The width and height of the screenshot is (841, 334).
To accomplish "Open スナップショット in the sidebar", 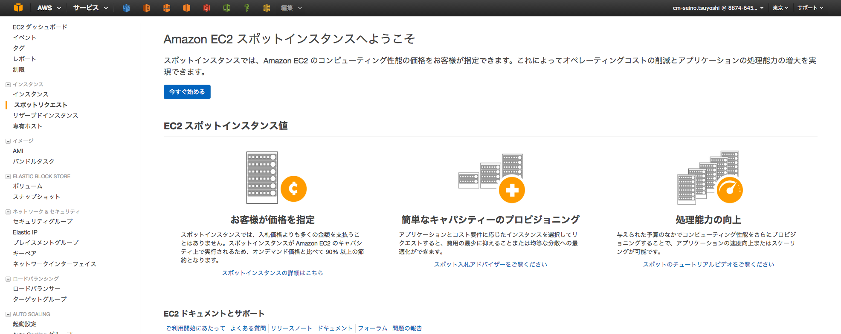I will coord(37,197).
